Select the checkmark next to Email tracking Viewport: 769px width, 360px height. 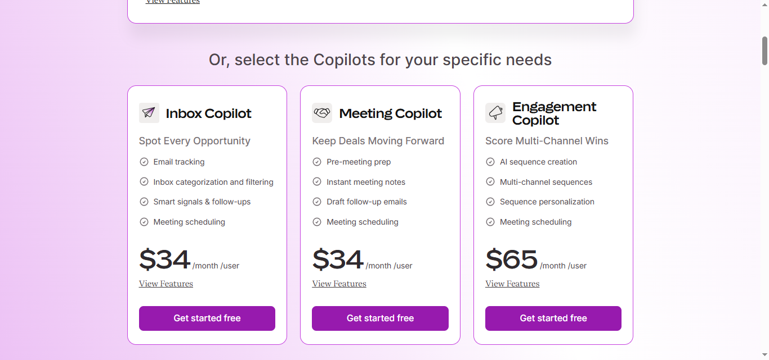143,162
